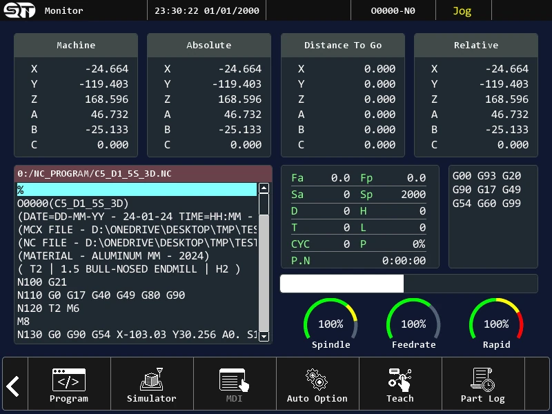Click the CYC cycle count value
Screen dimensions: 552x414
(x=347, y=244)
